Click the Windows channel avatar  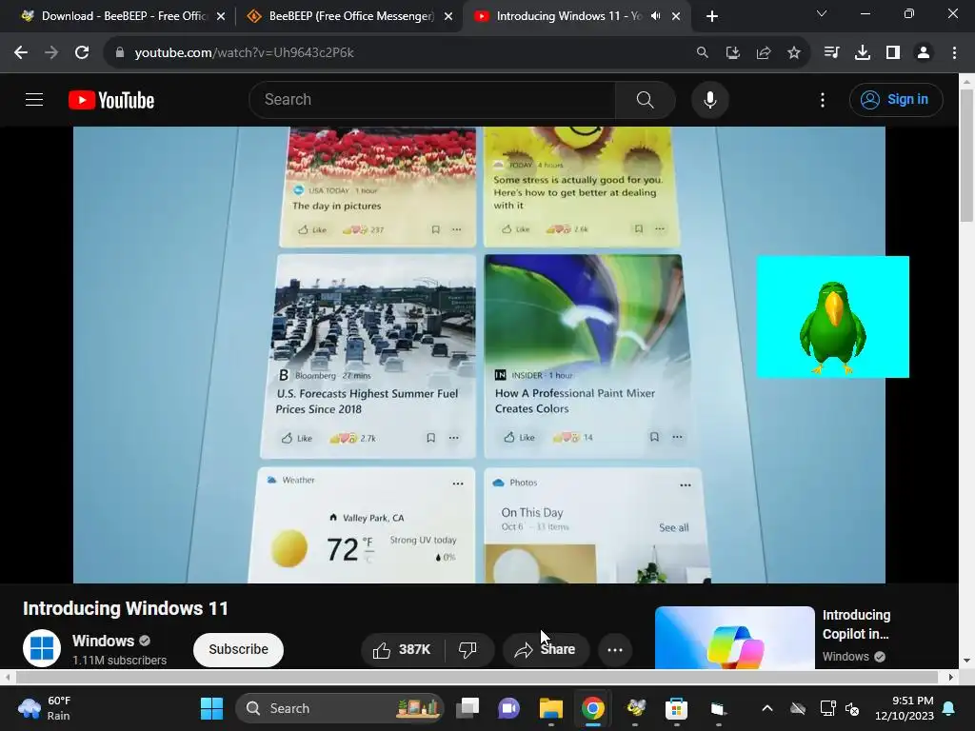(42, 648)
